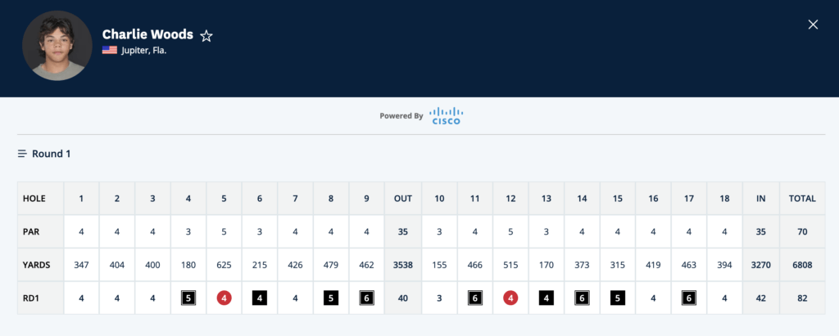This screenshot has width=839, height=336.
Task: Click the bogey square on hole 13
Action: [546, 298]
